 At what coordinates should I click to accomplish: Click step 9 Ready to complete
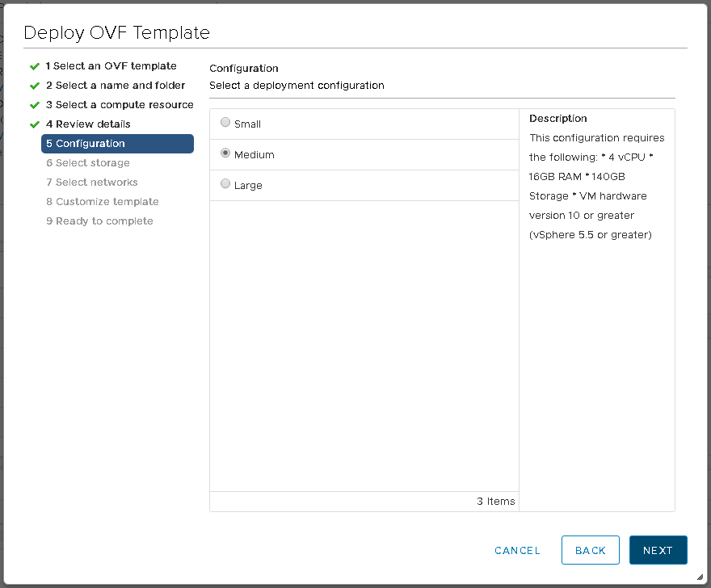coord(99,221)
